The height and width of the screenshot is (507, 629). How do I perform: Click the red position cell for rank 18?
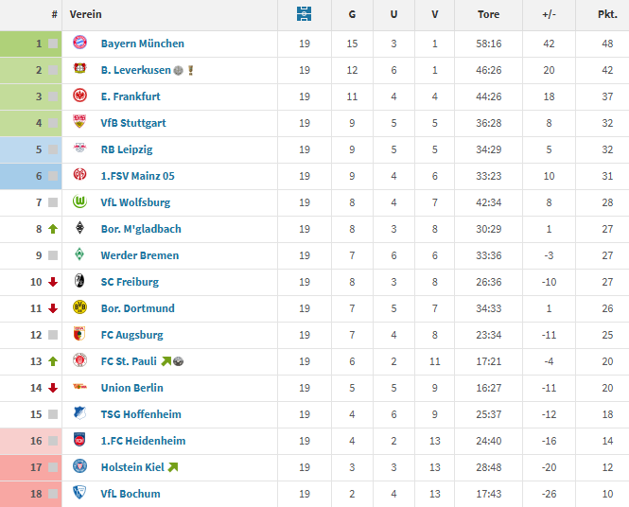click(30, 494)
